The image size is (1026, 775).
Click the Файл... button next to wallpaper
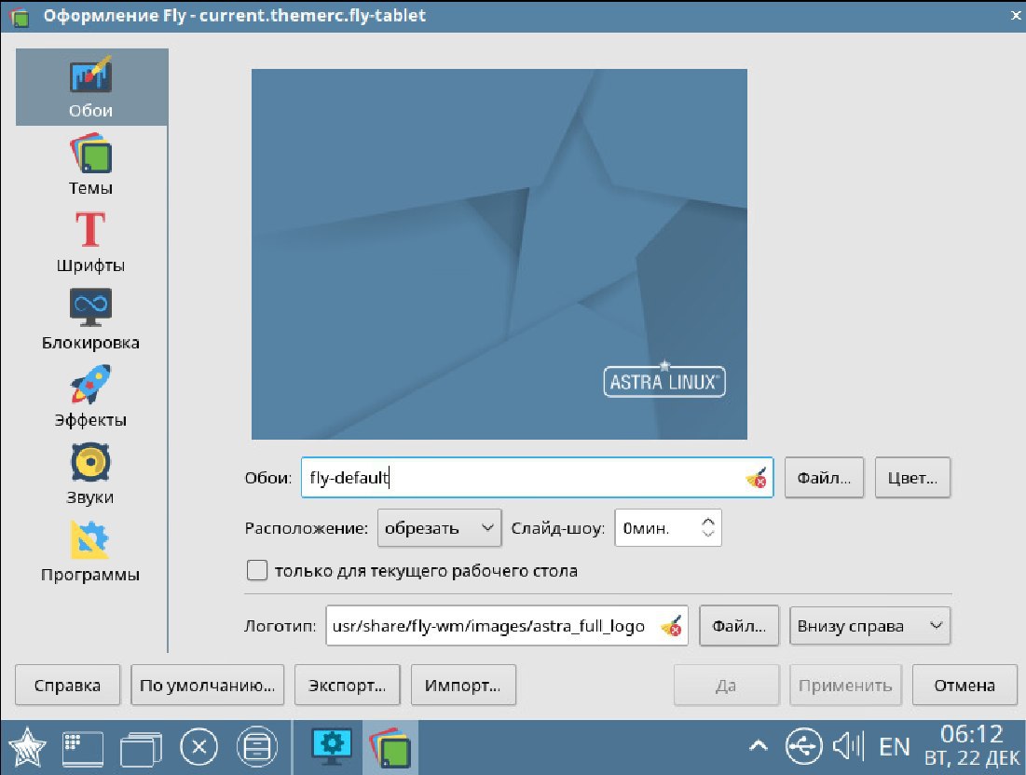tap(824, 478)
